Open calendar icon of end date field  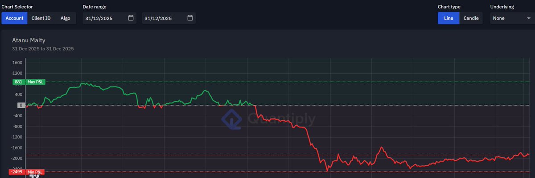190,18
